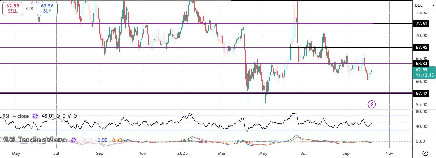Open chart settings hexagon icon near time axis
Viewport: 436px width, 158px height.
tap(425, 153)
